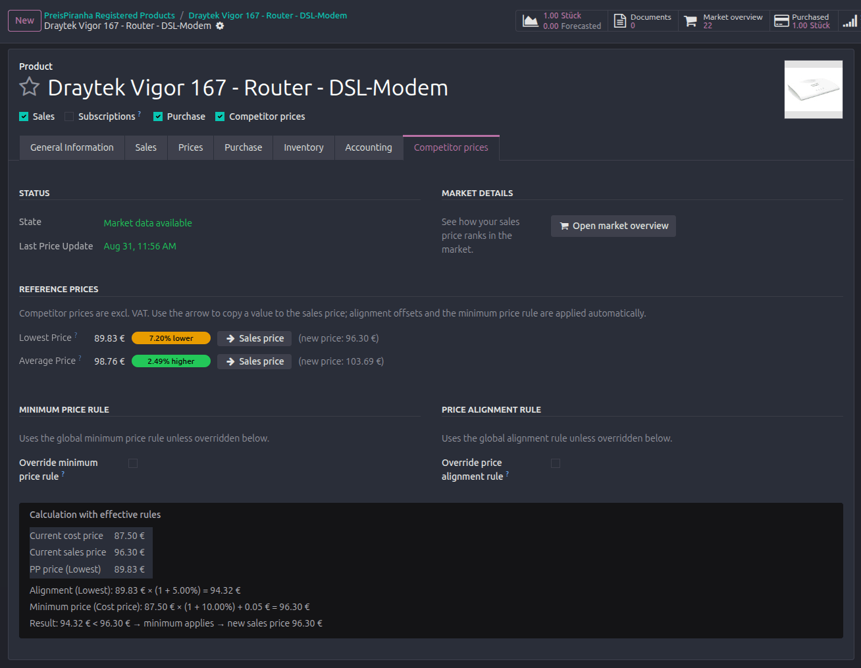Viewport: 861px width, 668px height.
Task: Click the Draytek Vigor 167 breadcrumb link
Action: click(268, 15)
